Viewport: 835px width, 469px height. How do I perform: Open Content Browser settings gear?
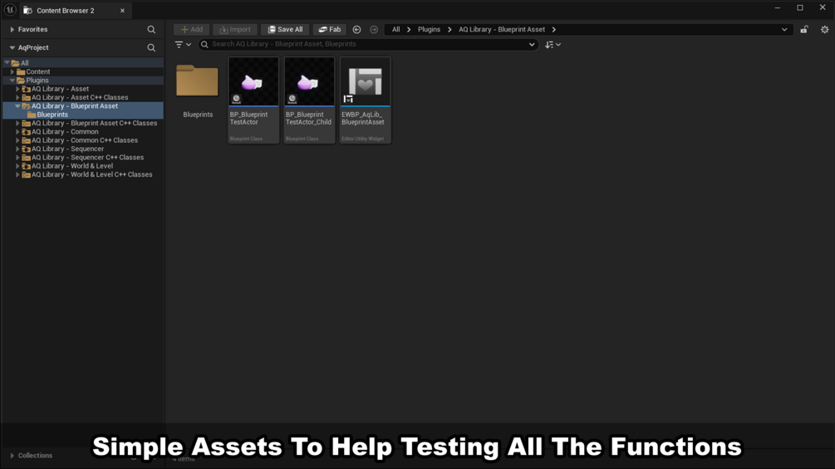[x=824, y=30]
